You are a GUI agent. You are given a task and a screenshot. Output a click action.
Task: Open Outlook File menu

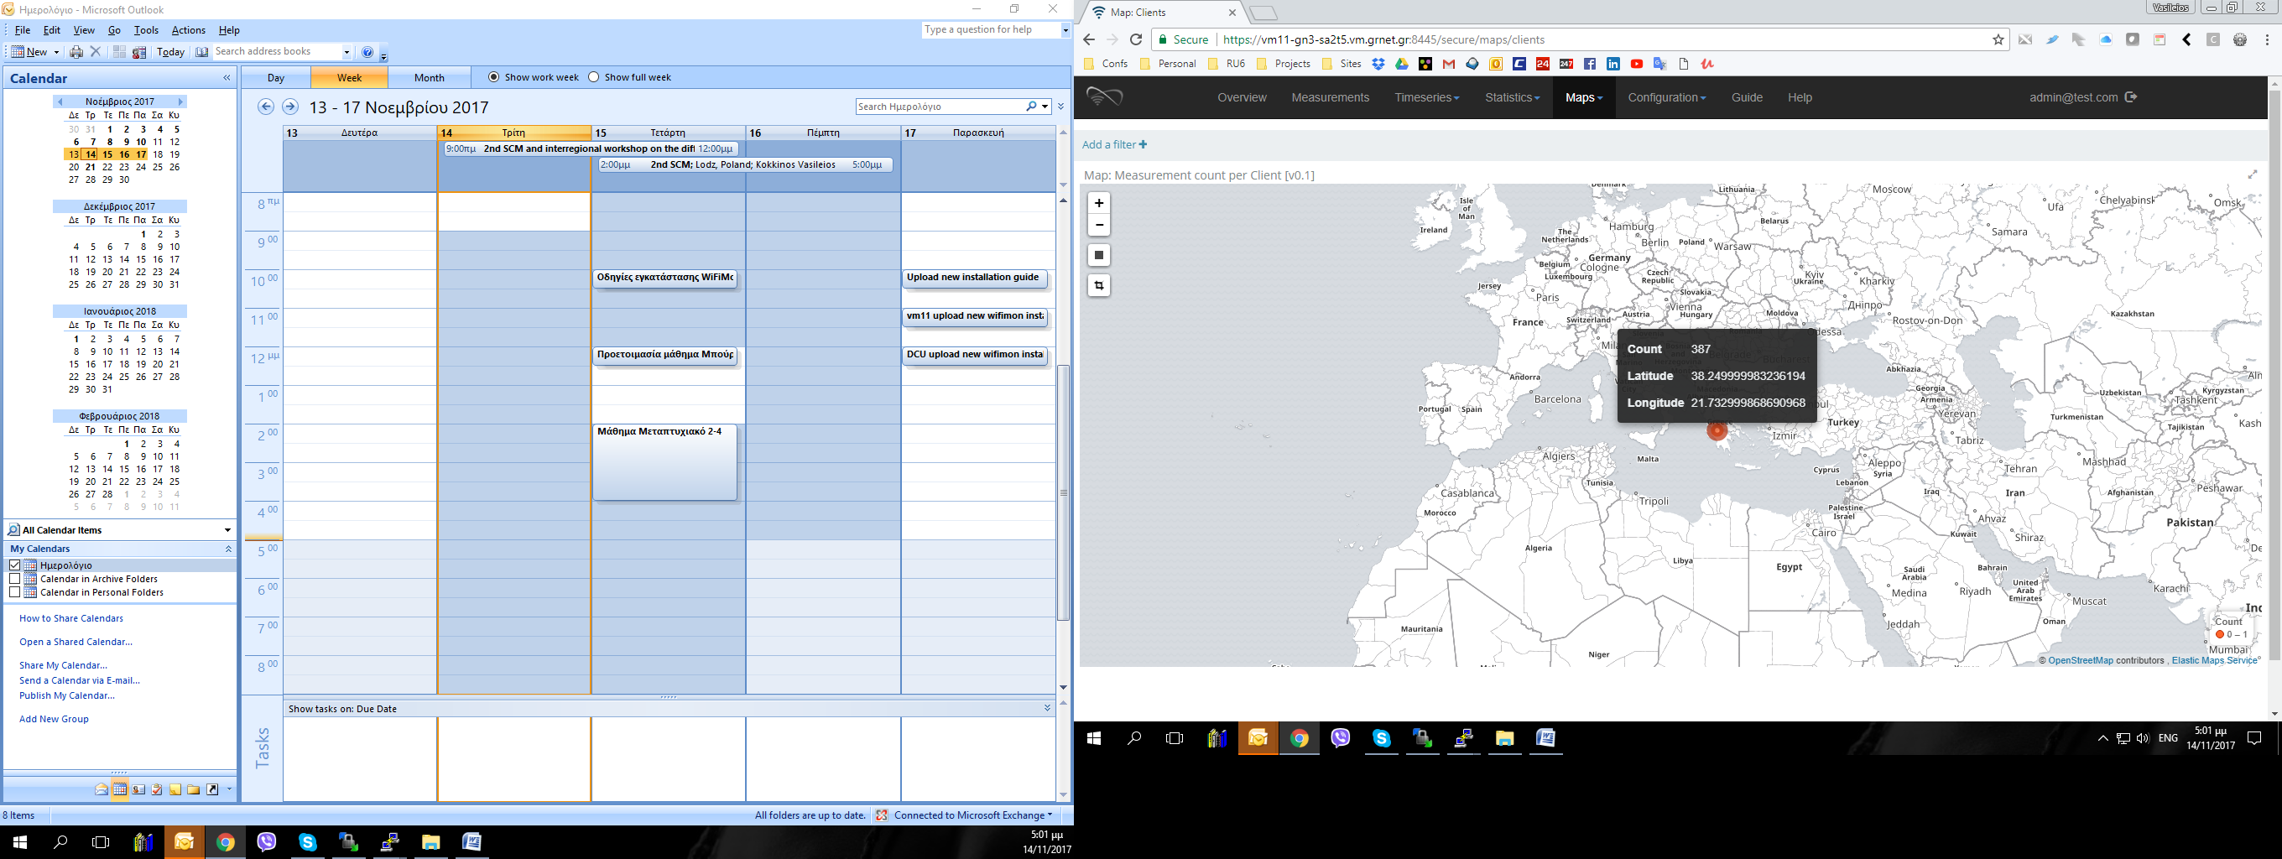coord(23,30)
